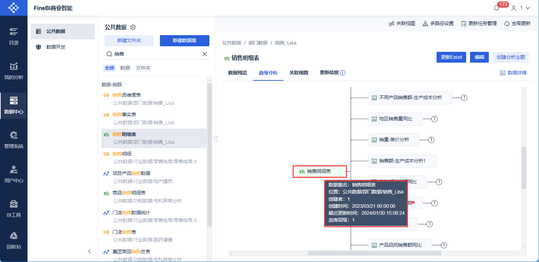The height and width of the screenshot is (262, 539).
Task: Select 项目产品销售数据 in the list
Action: [x=154, y=177]
